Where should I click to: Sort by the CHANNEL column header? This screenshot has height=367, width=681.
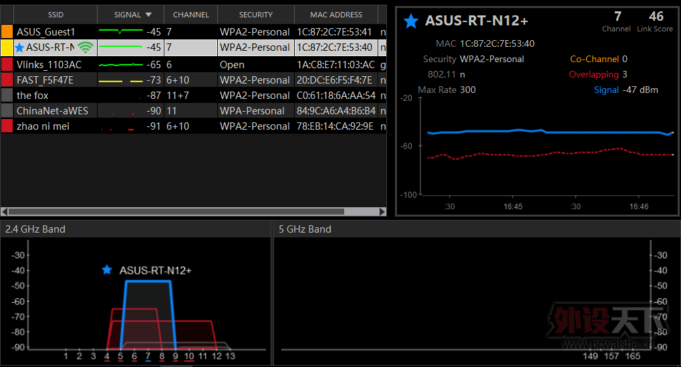(x=190, y=15)
